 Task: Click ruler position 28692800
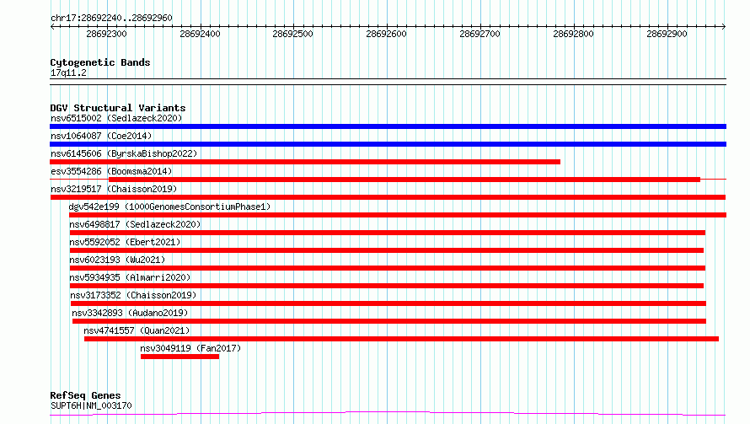(x=573, y=34)
